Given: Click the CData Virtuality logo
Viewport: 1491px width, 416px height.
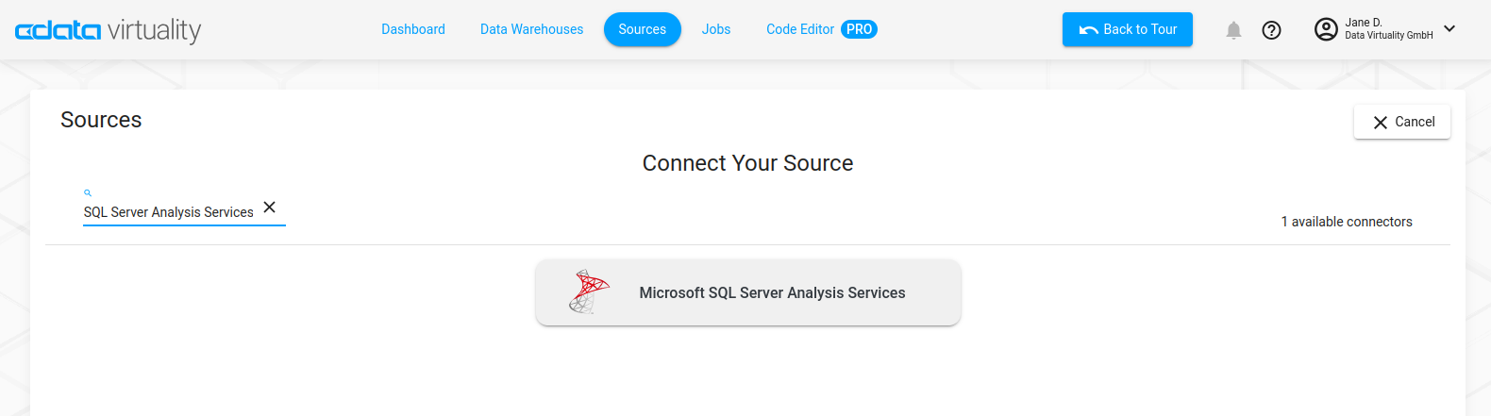Looking at the screenshot, I should pos(109,30).
